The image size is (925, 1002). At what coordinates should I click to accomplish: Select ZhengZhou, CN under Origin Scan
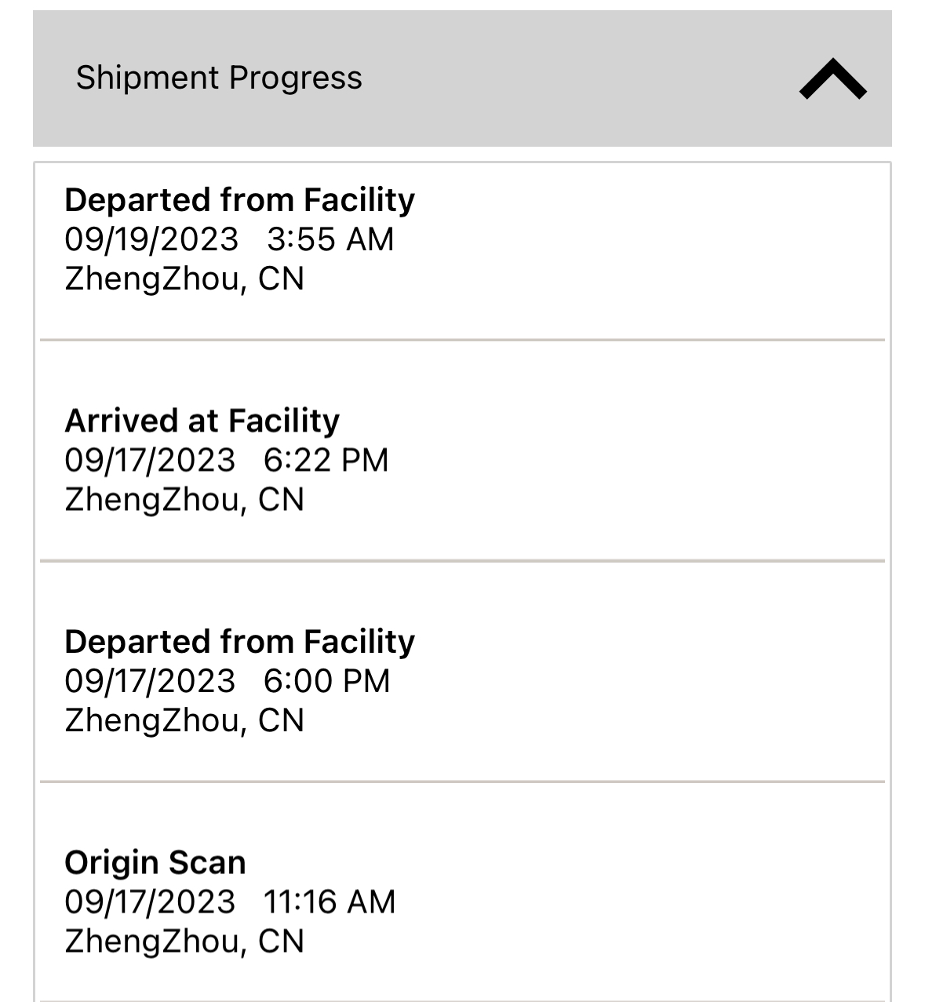click(x=184, y=942)
